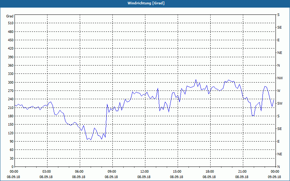Click the NW compass label
Viewport: 290px width, 181px height.
280,78
